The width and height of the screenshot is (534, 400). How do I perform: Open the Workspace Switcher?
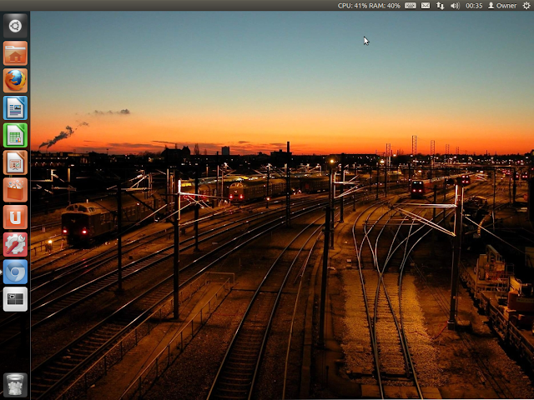[x=15, y=299]
